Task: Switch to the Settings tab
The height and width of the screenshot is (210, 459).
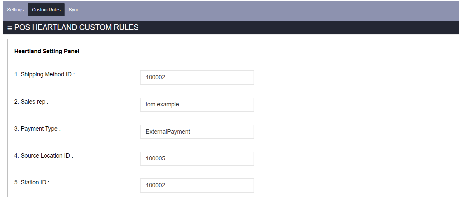Action: [15, 10]
